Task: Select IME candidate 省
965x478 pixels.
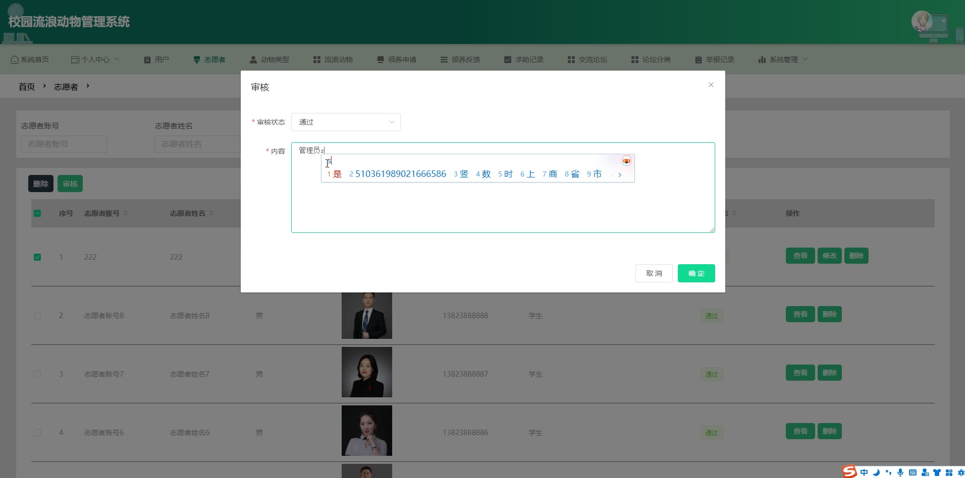Action: point(572,174)
